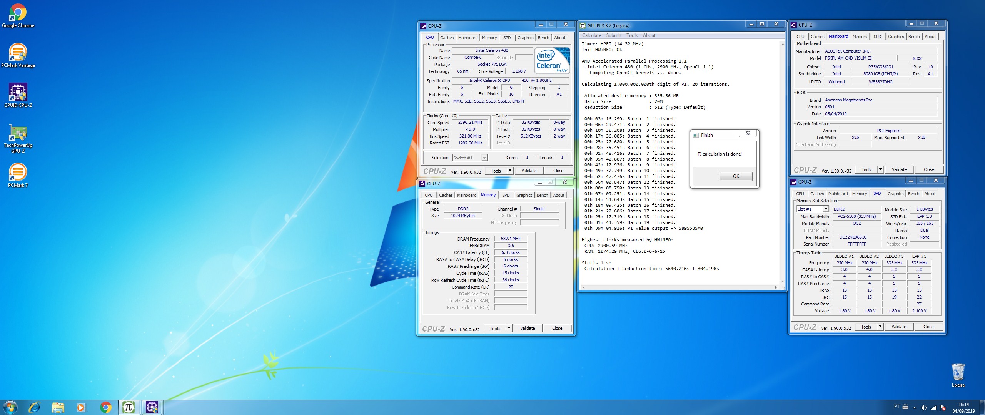The image size is (985, 415).
Task: Click 'Batch 19 finished' output line
Action: point(630,222)
